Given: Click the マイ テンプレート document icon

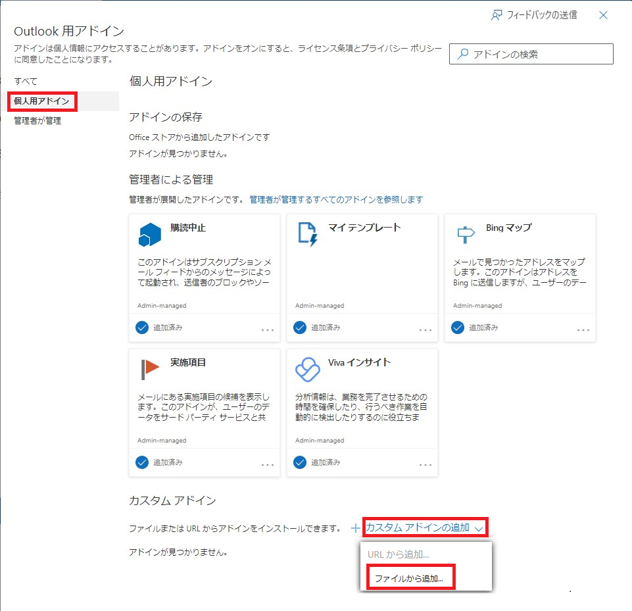Looking at the screenshot, I should coord(308,233).
